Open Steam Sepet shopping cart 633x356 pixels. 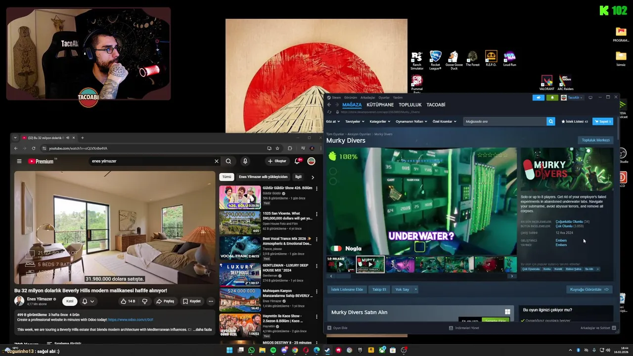coord(603,121)
